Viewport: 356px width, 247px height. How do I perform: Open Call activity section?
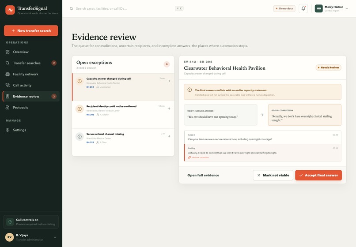(x=31, y=85)
